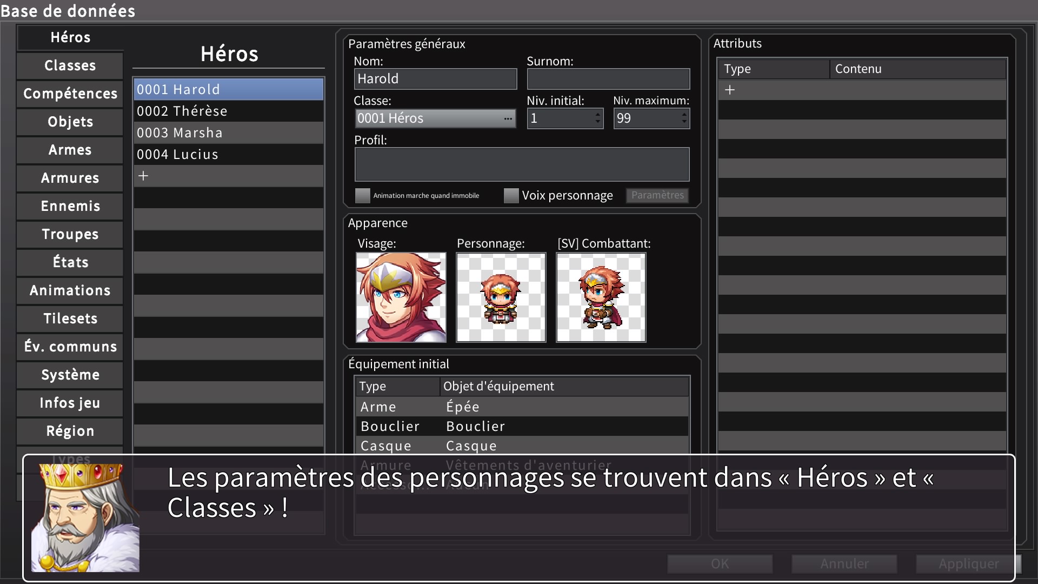The height and width of the screenshot is (584, 1038).
Task: Toggle the Voix personnage checkbox
Action: pyautogui.click(x=511, y=195)
